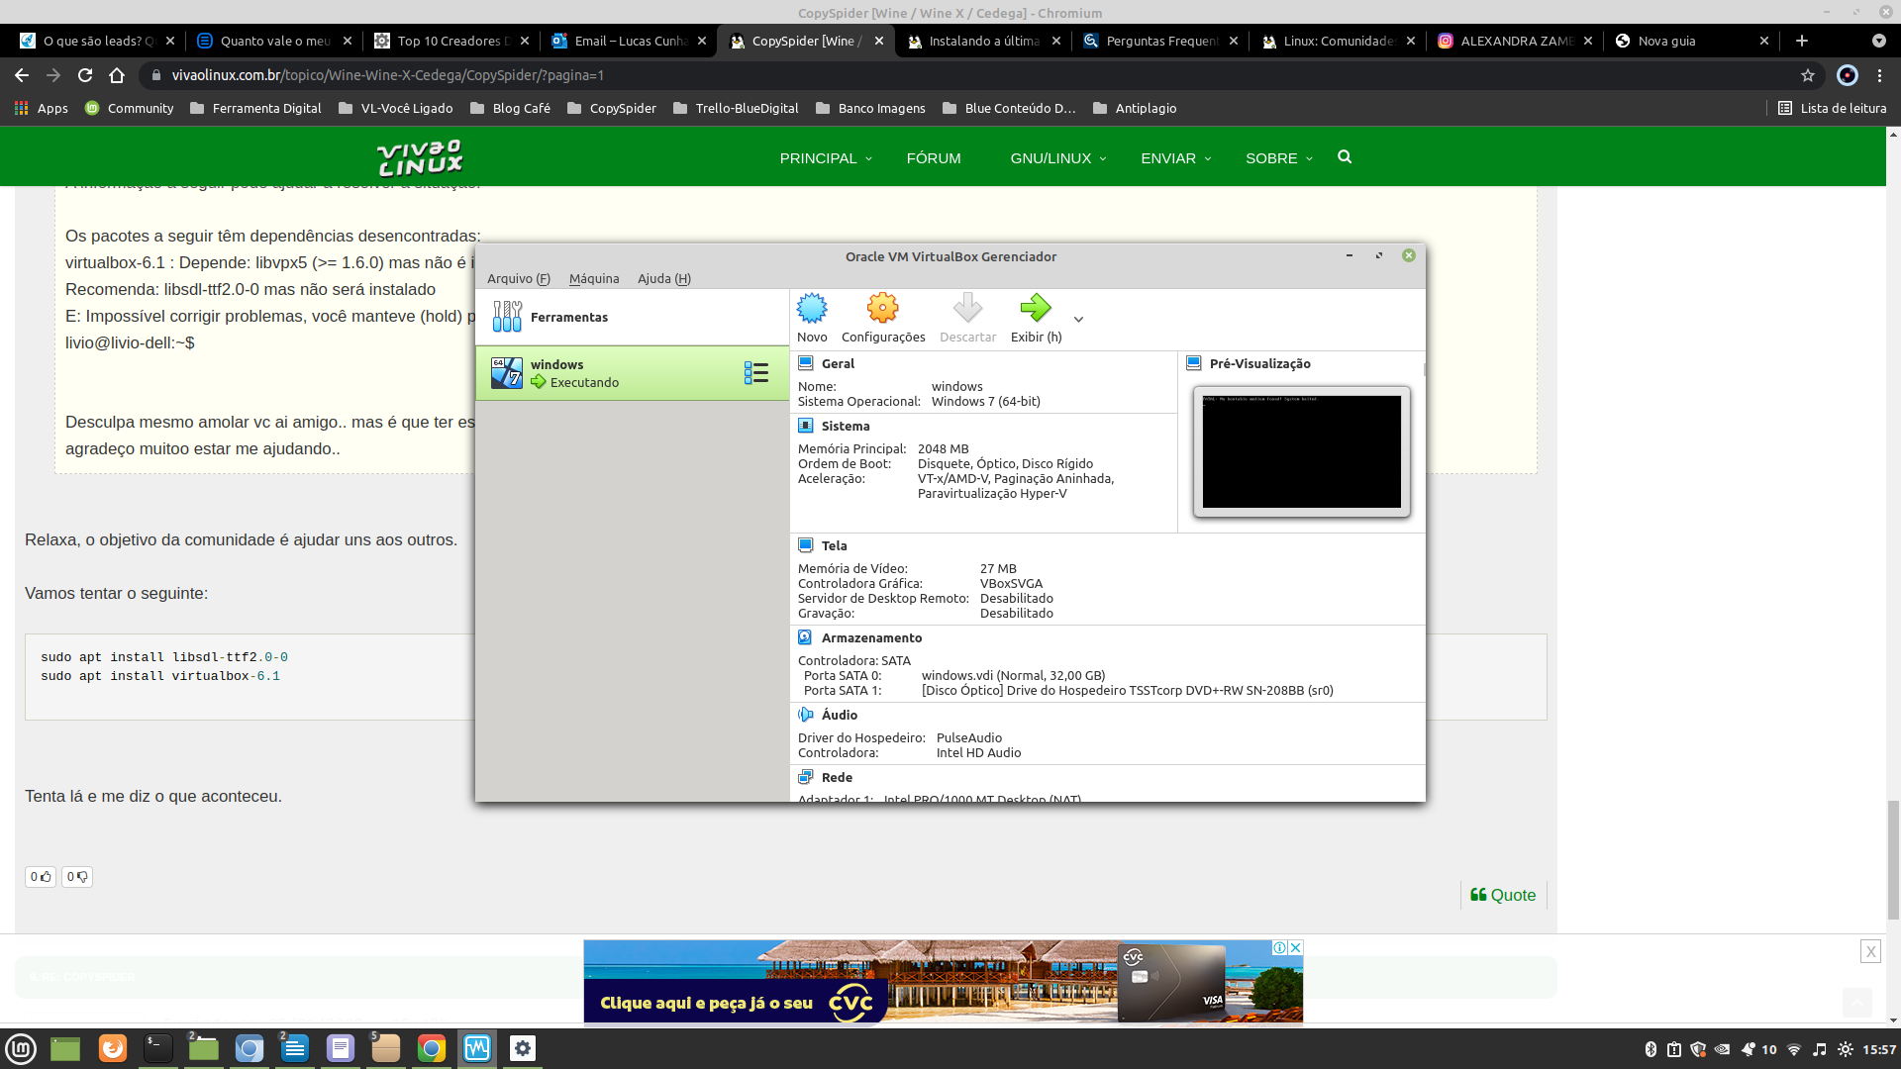
Task: Open the tab search dropdown arrow
Action: 1879,41
